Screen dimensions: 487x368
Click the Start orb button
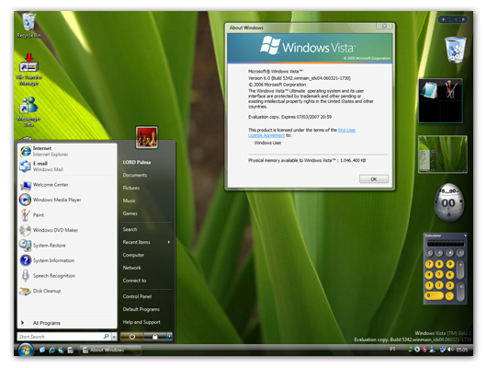coord(26,350)
